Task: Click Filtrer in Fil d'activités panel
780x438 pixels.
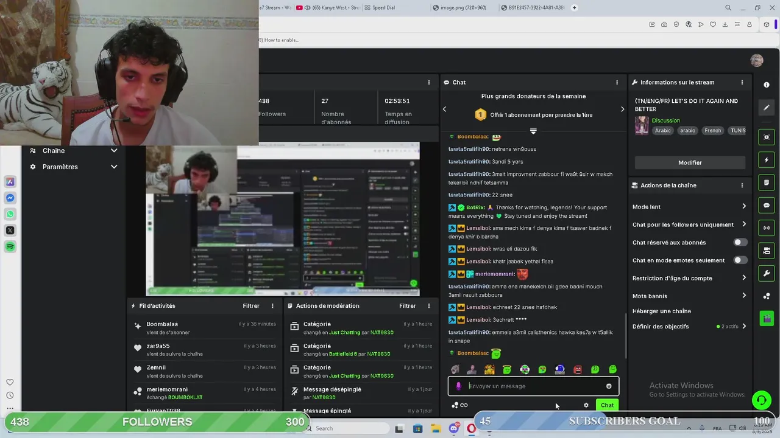Action: pos(251,306)
